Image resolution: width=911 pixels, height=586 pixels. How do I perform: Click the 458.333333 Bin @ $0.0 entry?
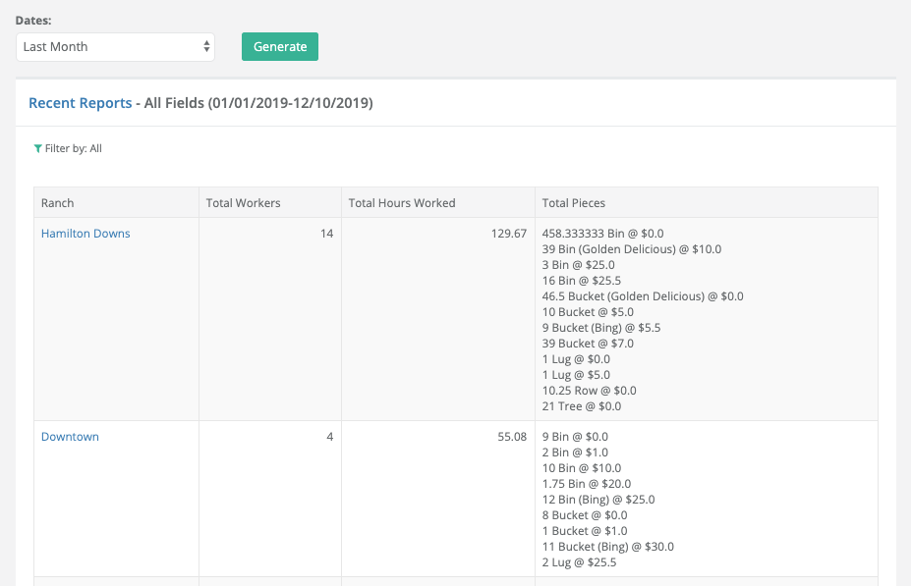click(x=602, y=234)
